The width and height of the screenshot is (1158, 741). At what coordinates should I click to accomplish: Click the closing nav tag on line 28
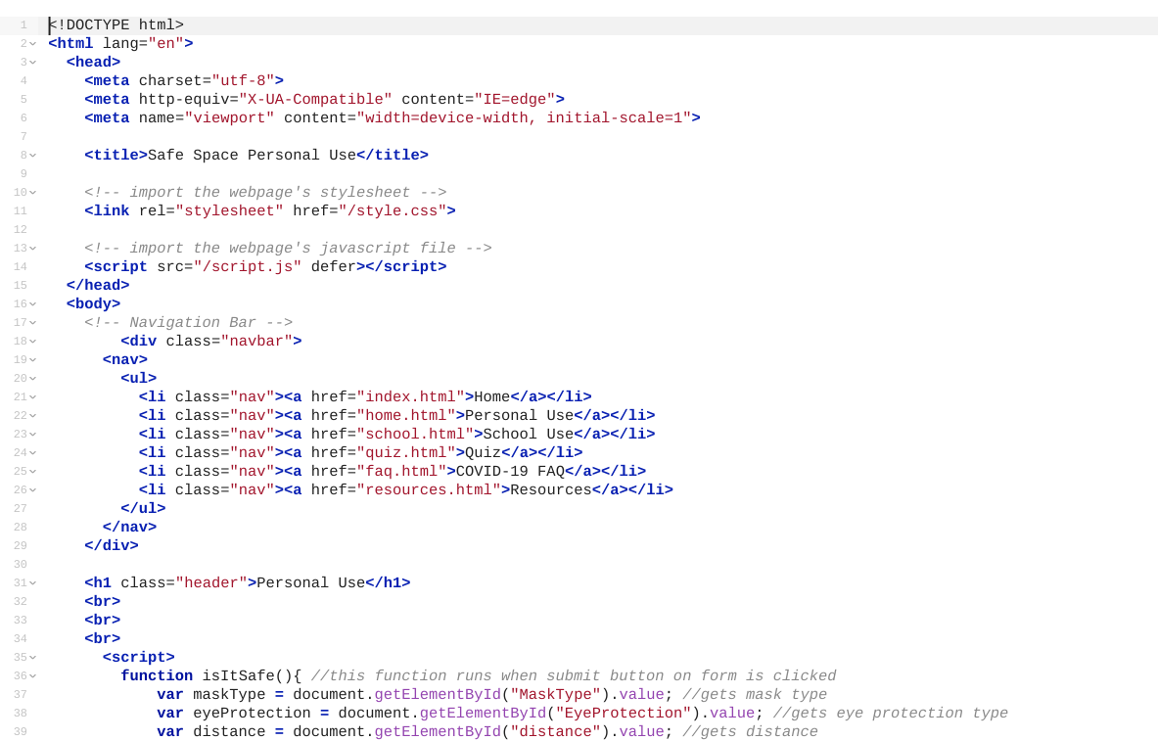click(129, 527)
